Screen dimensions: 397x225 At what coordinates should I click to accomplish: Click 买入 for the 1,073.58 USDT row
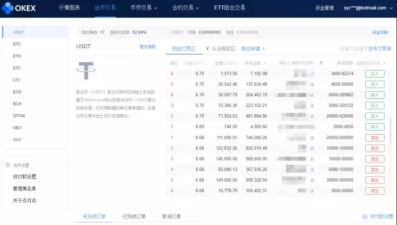point(375,74)
